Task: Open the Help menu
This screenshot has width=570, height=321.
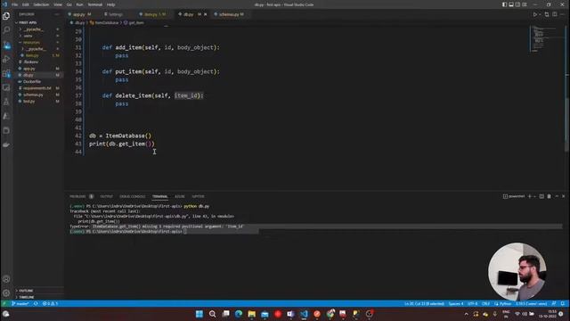Action: [110, 4]
